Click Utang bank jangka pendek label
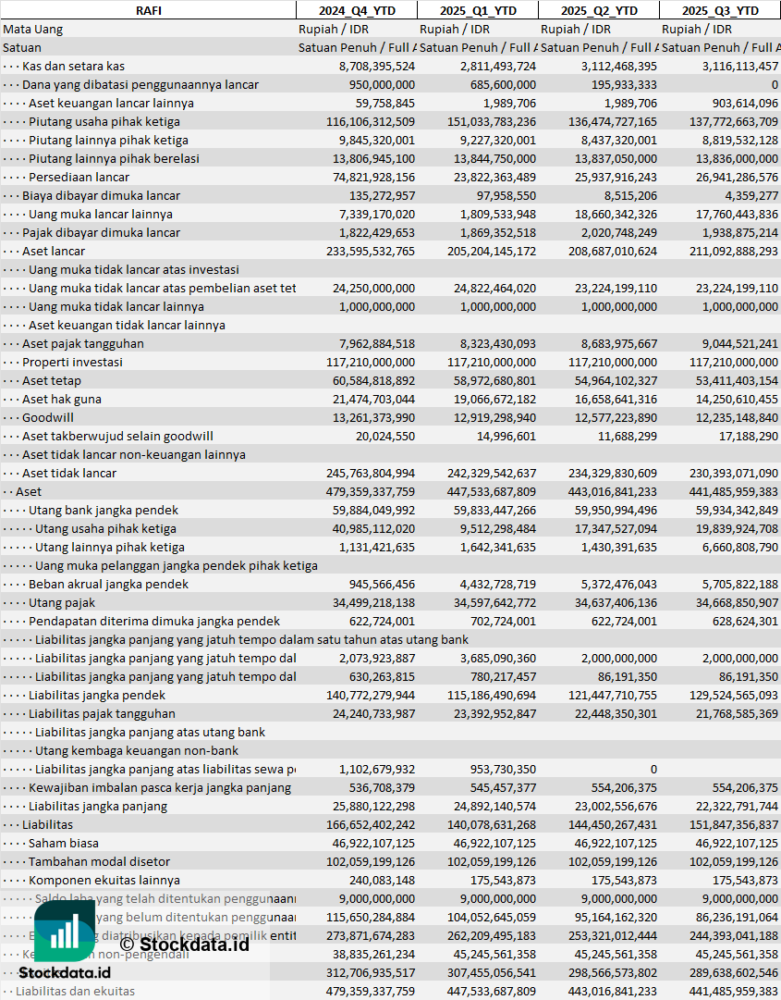Image resolution: width=781 pixels, height=1000 pixels. coord(104,511)
